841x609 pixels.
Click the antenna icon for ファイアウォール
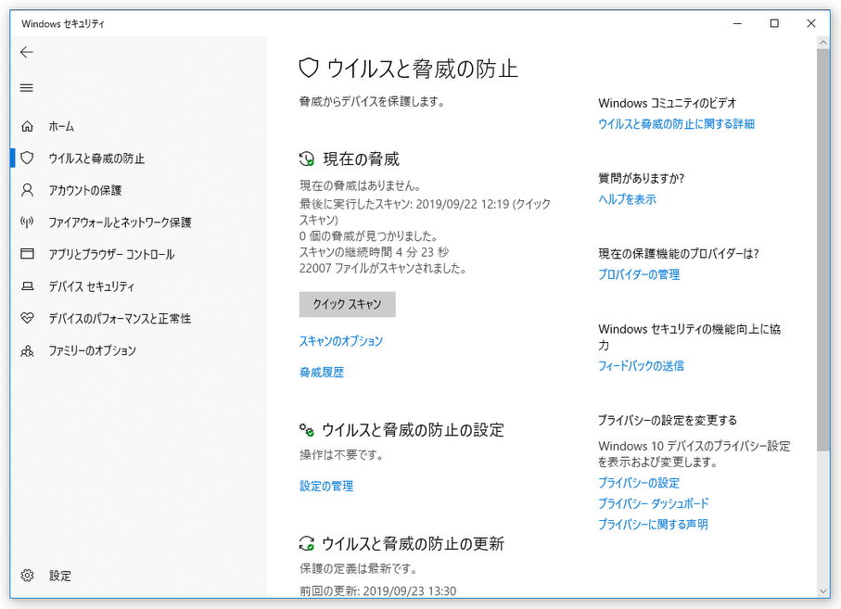tap(27, 222)
